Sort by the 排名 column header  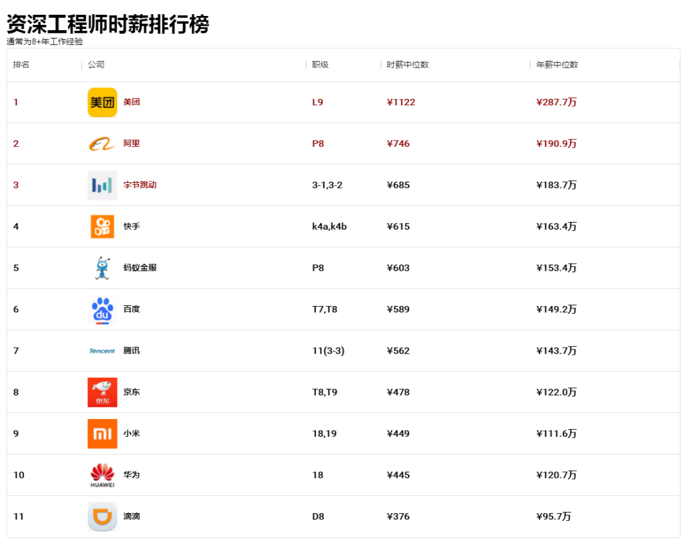click(x=21, y=65)
